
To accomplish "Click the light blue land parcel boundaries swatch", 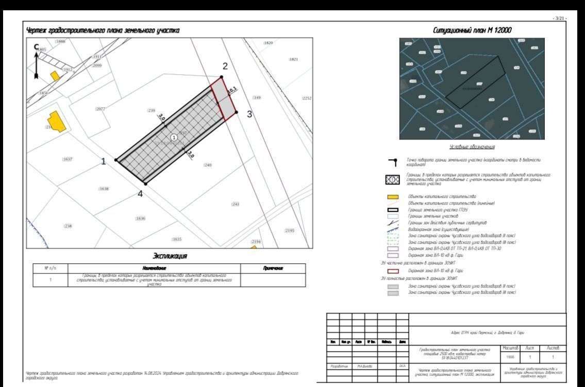I will (x=393, y=216).
